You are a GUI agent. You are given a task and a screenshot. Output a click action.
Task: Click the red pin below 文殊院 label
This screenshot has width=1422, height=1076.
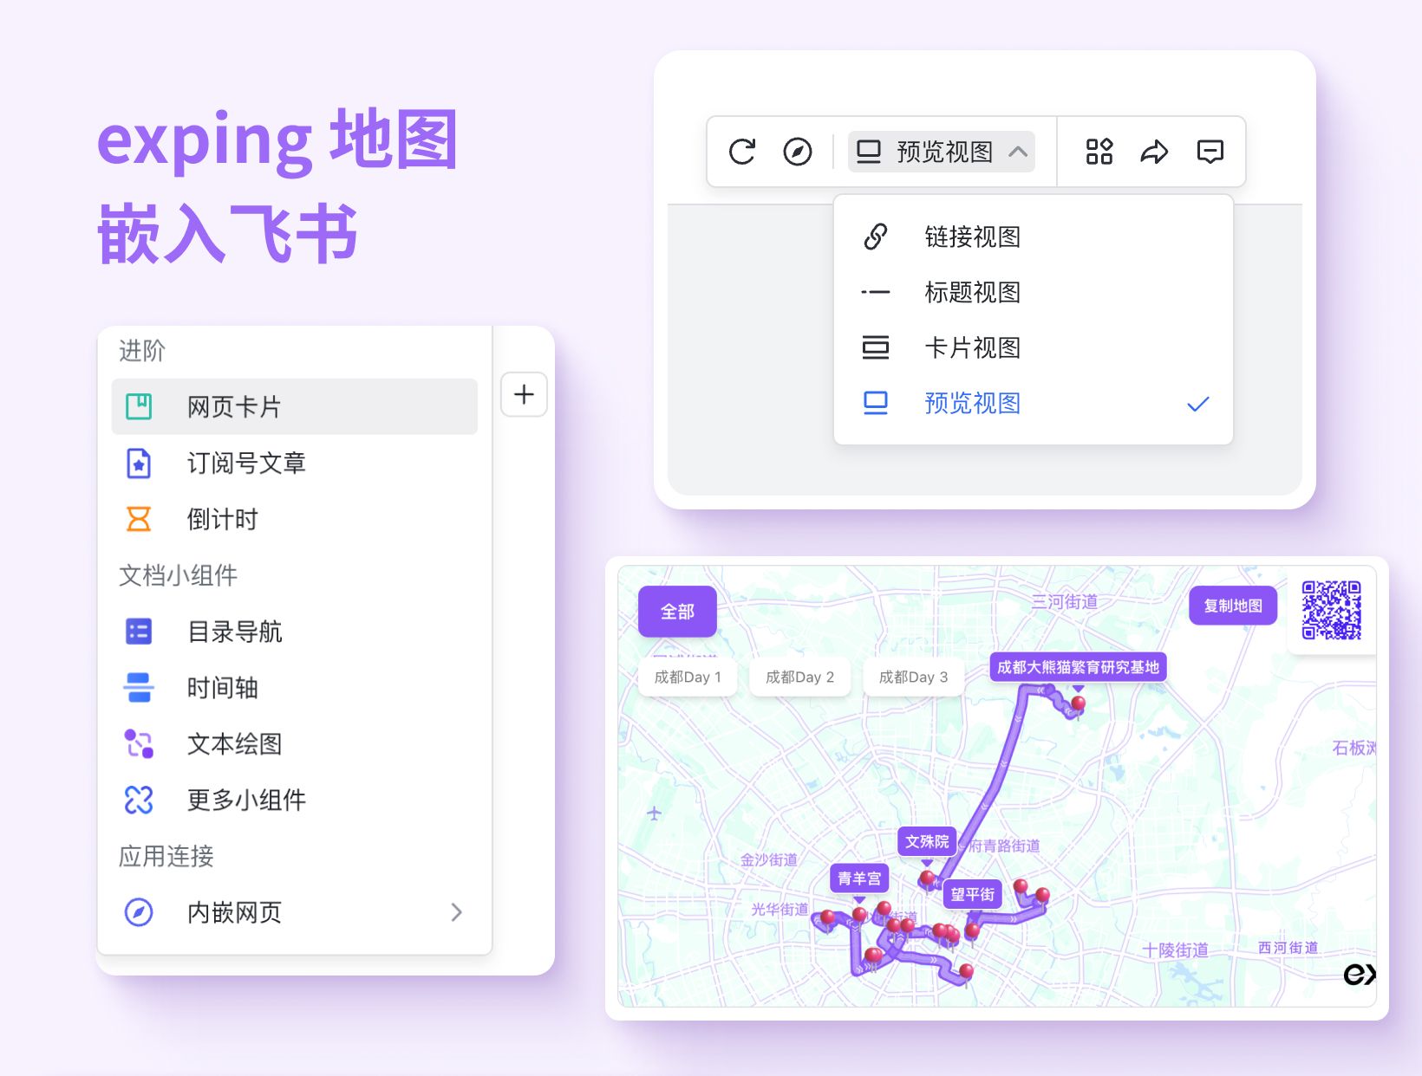click(927, 878)
